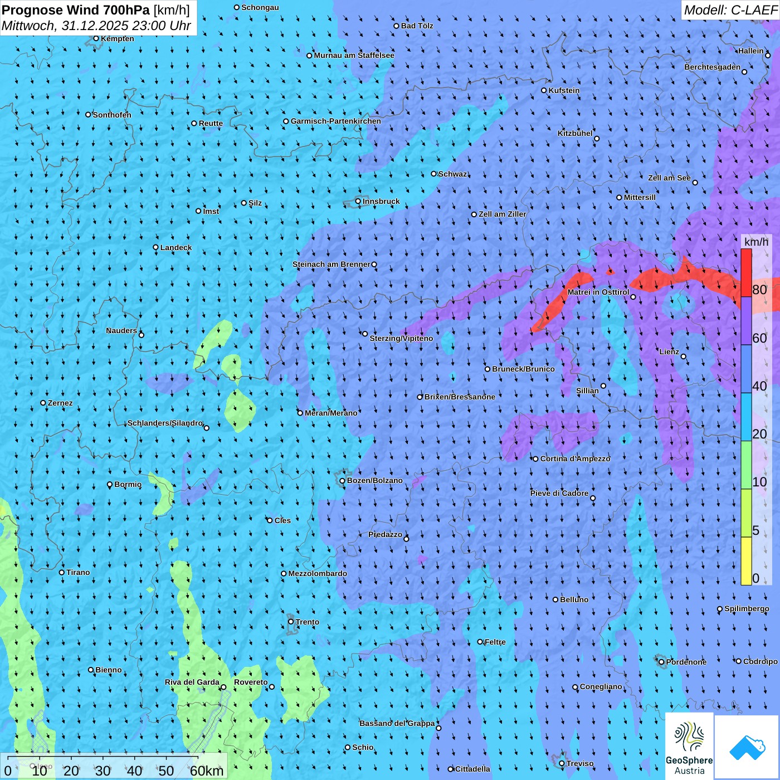Click the 'Prognose Wind 700hPa' title
Image resolution: width=780 pixels, height=780 pixels.
tap(76, 9)
